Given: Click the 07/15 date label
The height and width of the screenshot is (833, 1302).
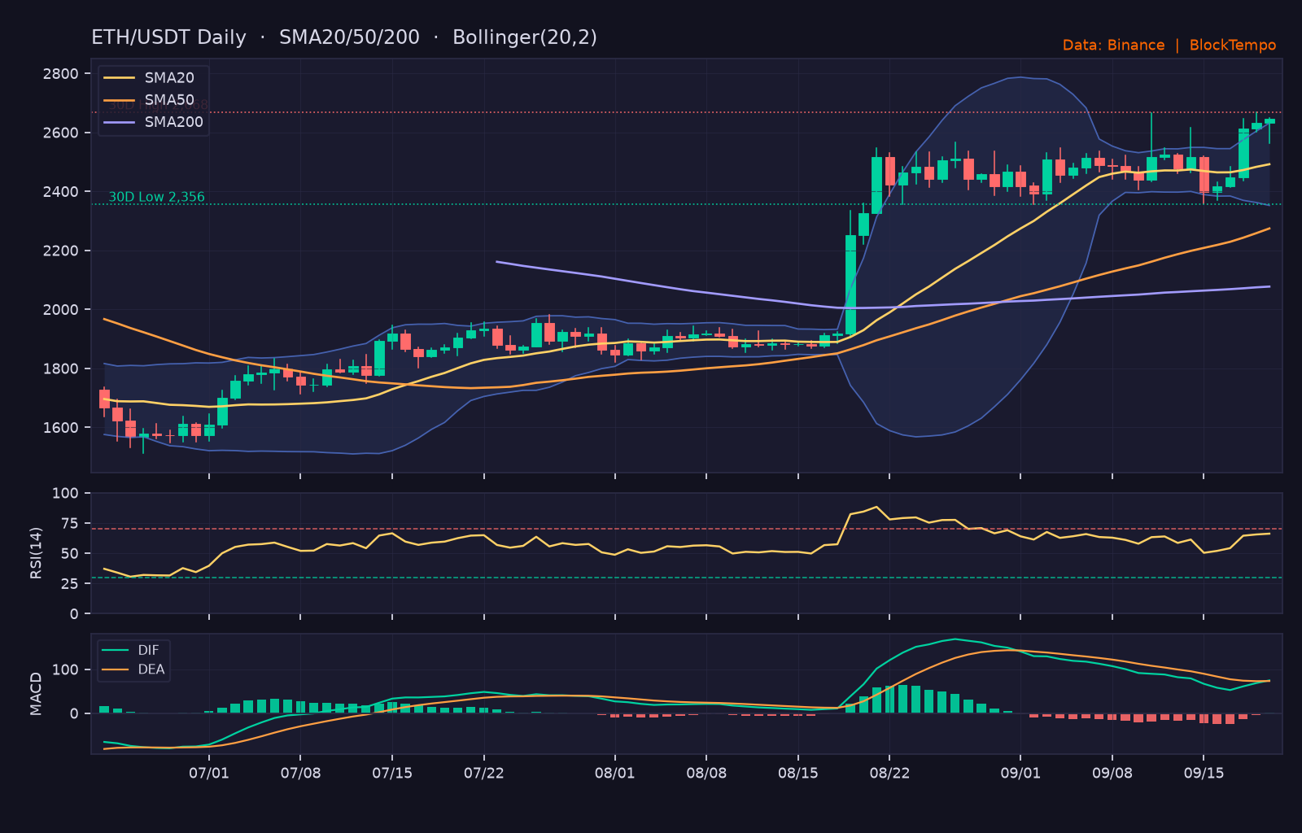Looking at the screenshot, I should [392, 773].
